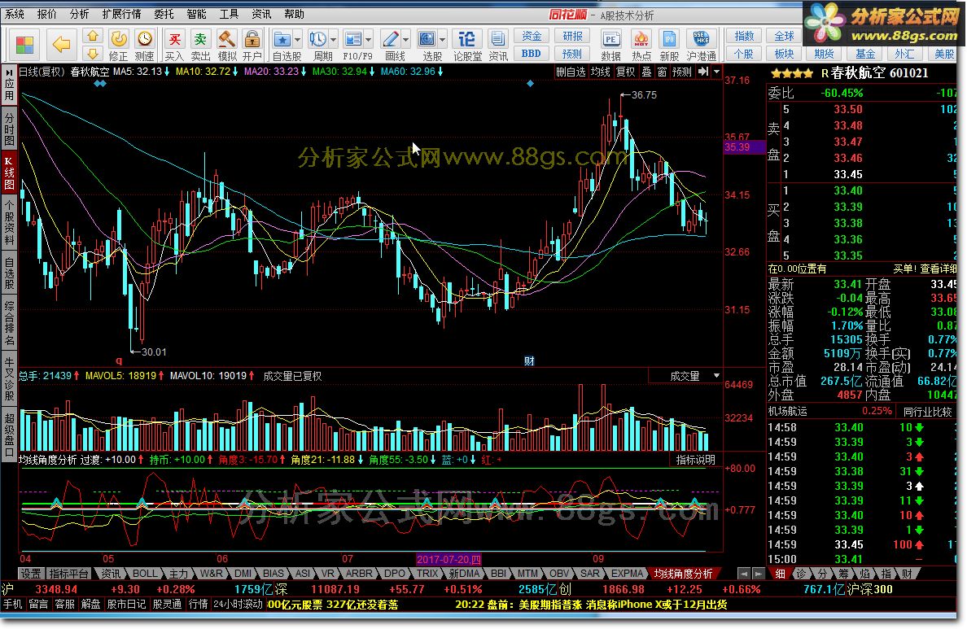The image size is (967, 629).
Task: Select the 画线 drawing pencil tool
Action: point(390,40)
